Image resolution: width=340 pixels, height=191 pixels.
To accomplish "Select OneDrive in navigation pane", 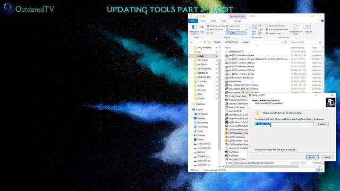I will (x=200, y=104).
